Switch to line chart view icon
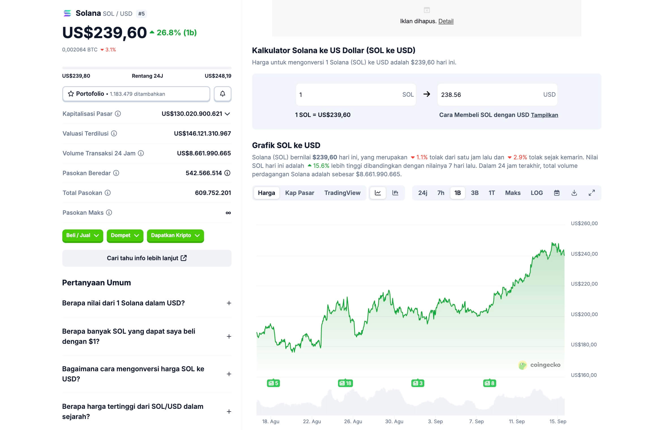The image size is (659, 430). click(378, 193)
